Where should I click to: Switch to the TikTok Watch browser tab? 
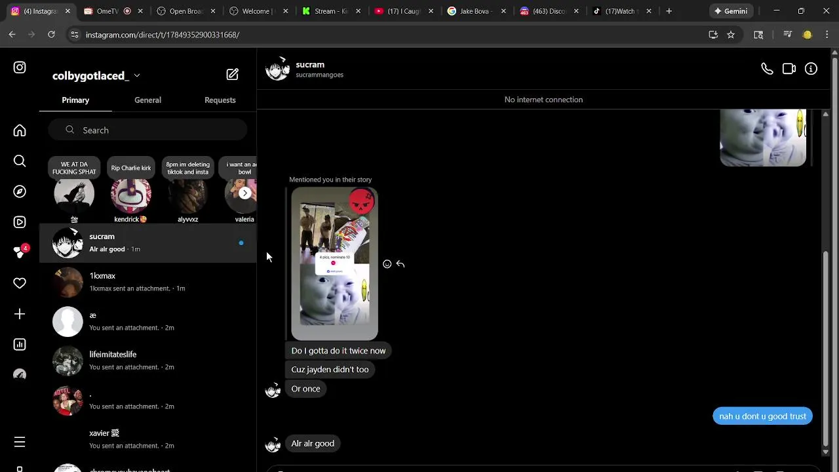coord(621,11)
